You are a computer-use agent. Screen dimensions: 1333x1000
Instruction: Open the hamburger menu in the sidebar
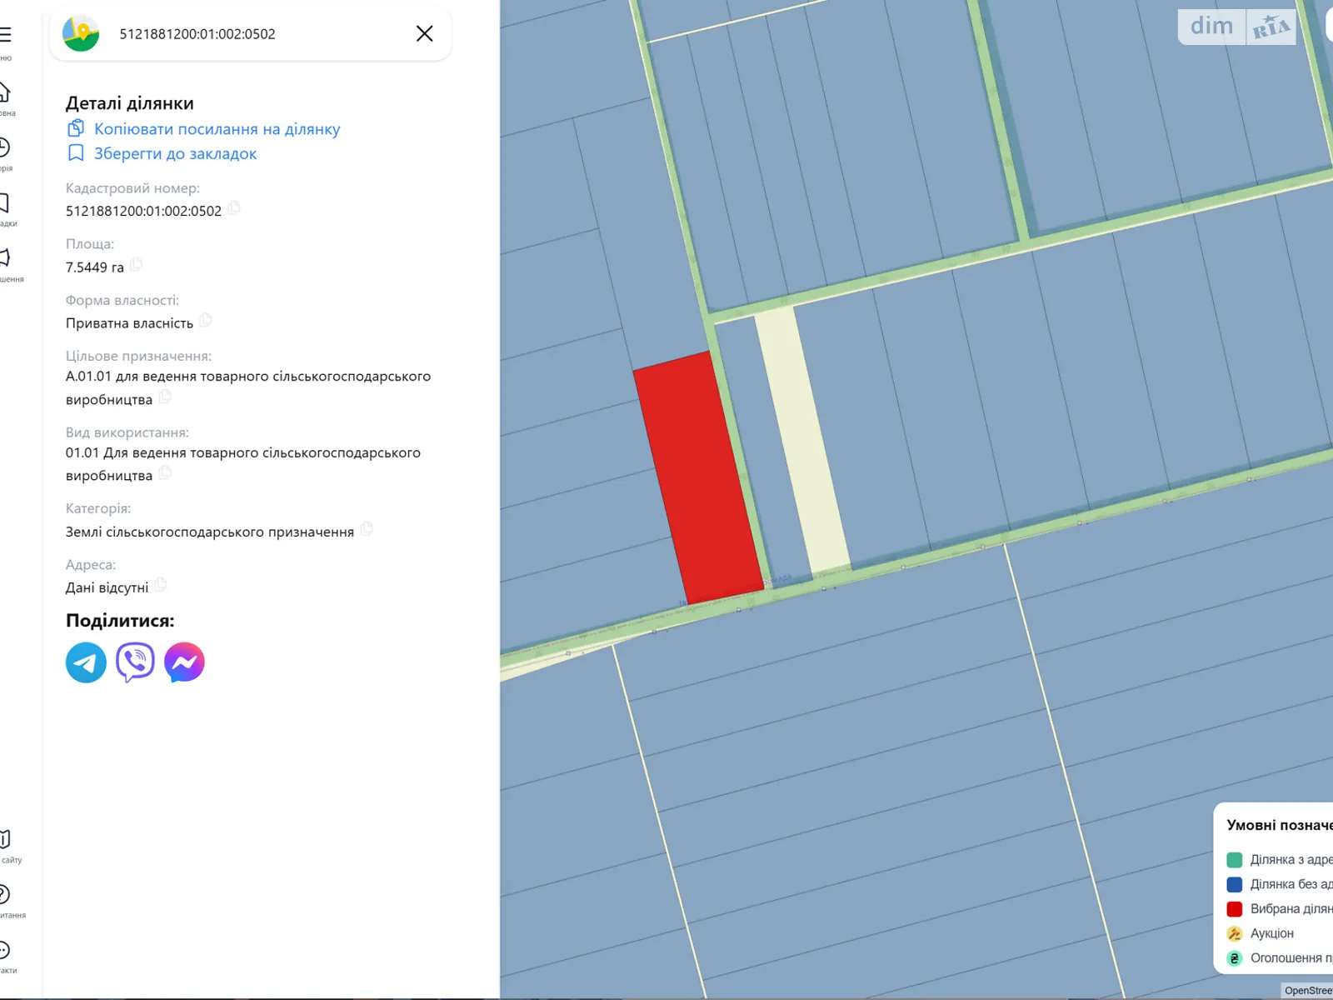[6, 35]
